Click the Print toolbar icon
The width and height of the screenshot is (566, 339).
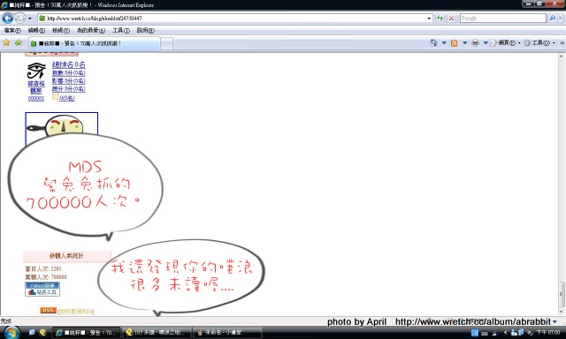pos(476,43)
